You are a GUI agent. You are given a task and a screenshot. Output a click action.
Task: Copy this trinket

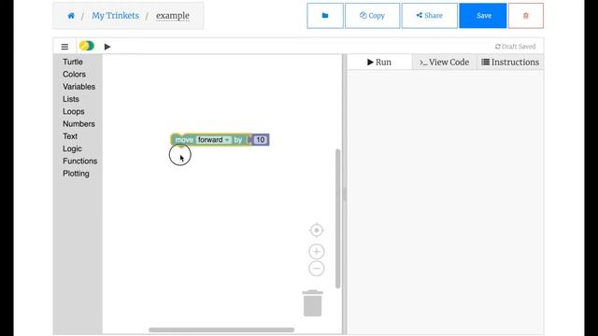pyautogui.click(x=372, y=16)
